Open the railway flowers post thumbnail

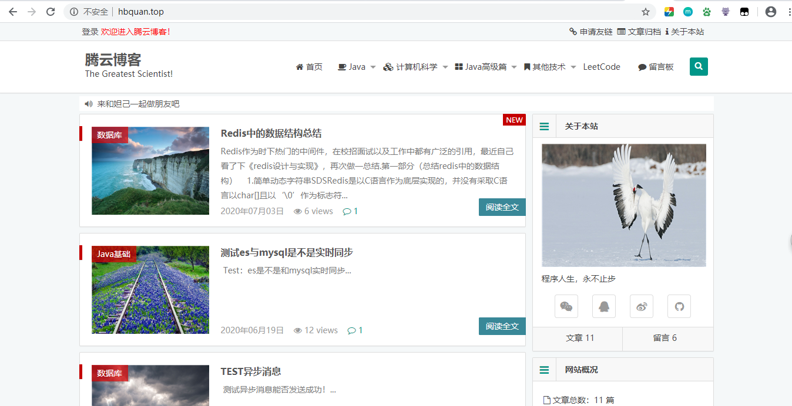[150, 290]
